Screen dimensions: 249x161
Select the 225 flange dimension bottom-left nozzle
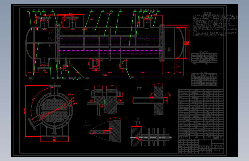point(44,70)
